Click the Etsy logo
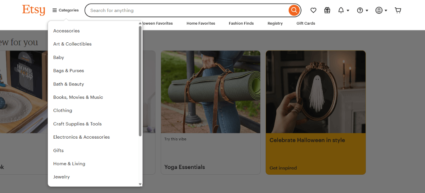This screenshot has width=425, height=193. pyautogui.click(x=34, y=10)
